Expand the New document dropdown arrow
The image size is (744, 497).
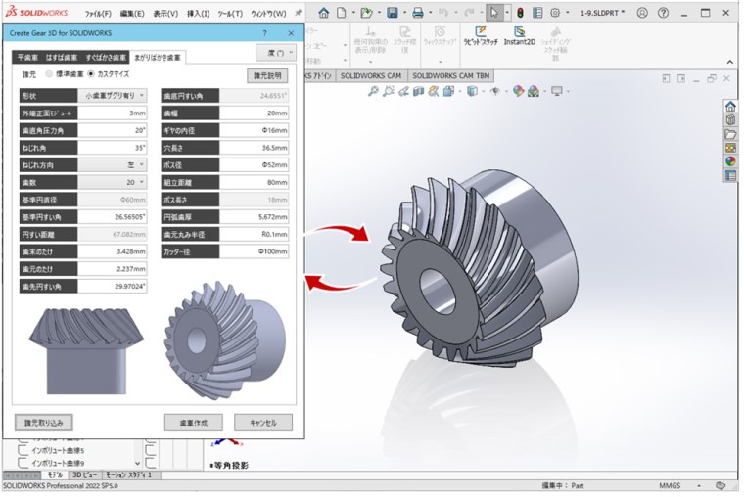click(353, 13)
